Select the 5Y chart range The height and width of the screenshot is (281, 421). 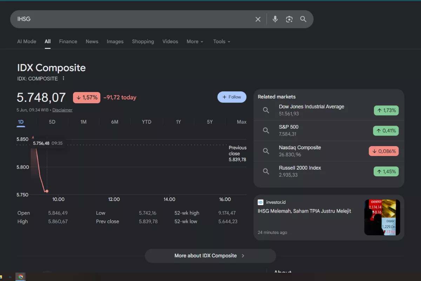(210, 122)
